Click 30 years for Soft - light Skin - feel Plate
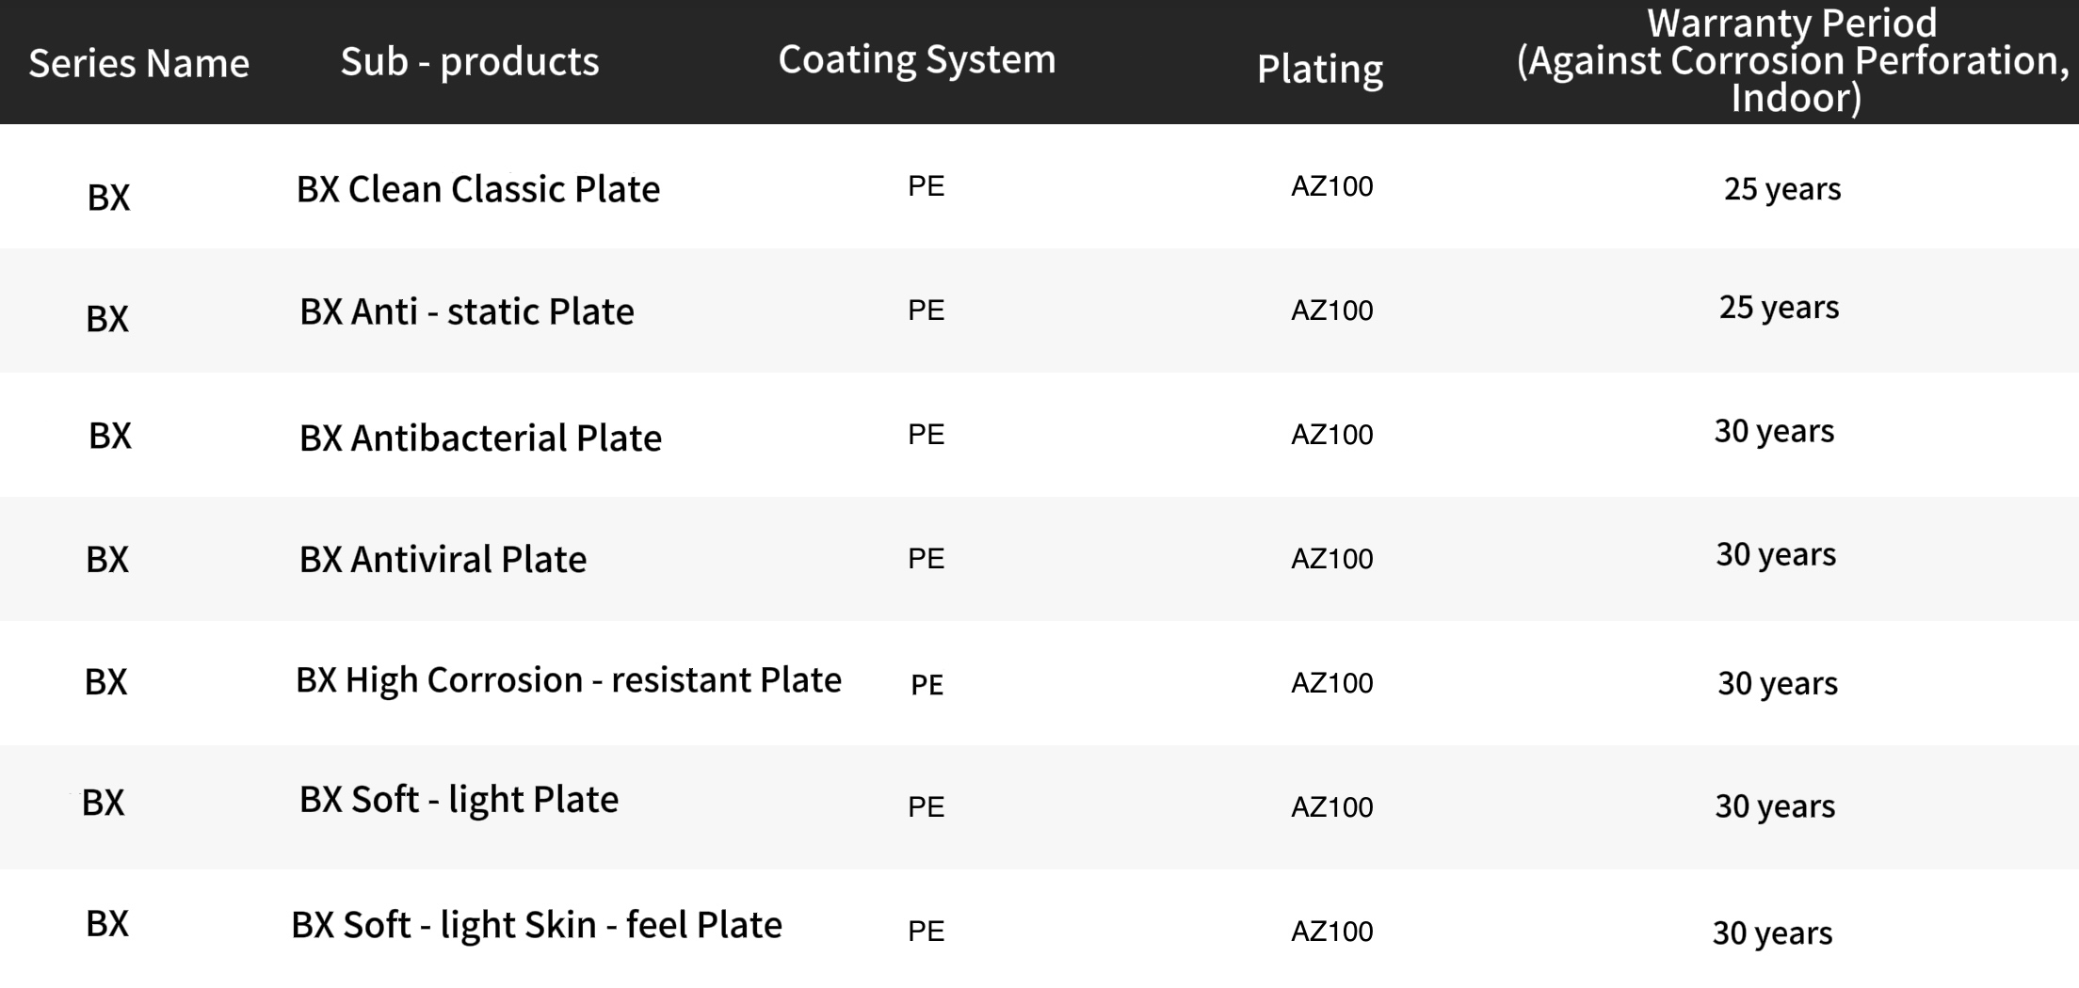2079x988 pixels. pyautogui.click(x=1772, y=933)
